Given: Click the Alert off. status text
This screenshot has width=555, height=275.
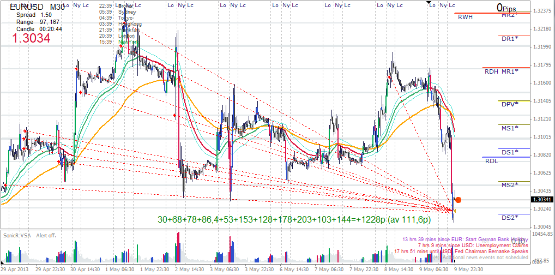Looking at the screenshot, I should (46, 235).
